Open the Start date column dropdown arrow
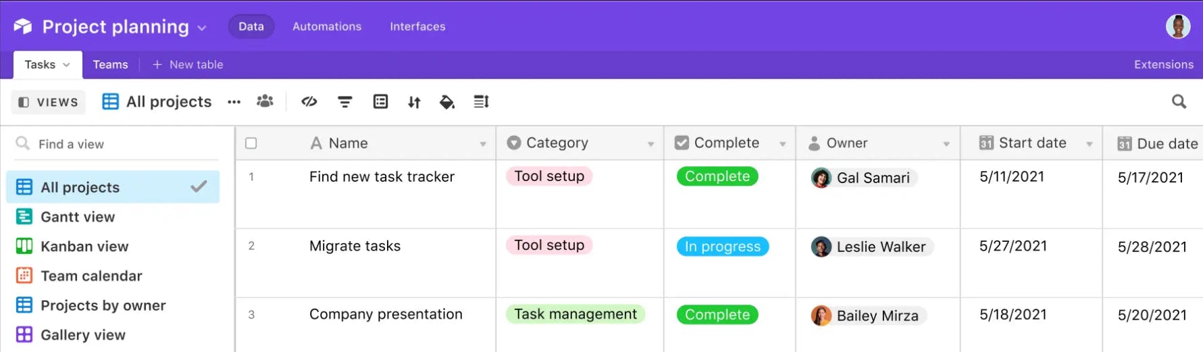Screen dimensions: 1203x352 [1090, 144]
